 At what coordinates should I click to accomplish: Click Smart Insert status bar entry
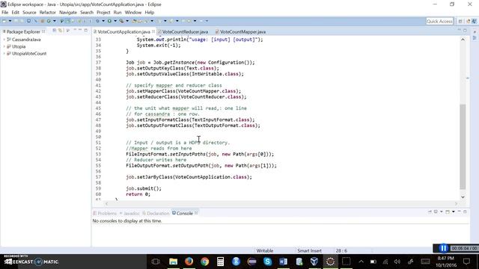(x=309, y=251)
